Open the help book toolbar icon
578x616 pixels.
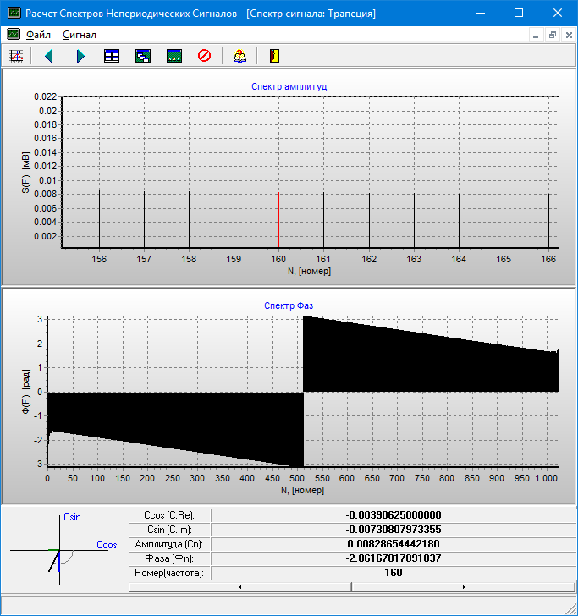tap(239, 56)
